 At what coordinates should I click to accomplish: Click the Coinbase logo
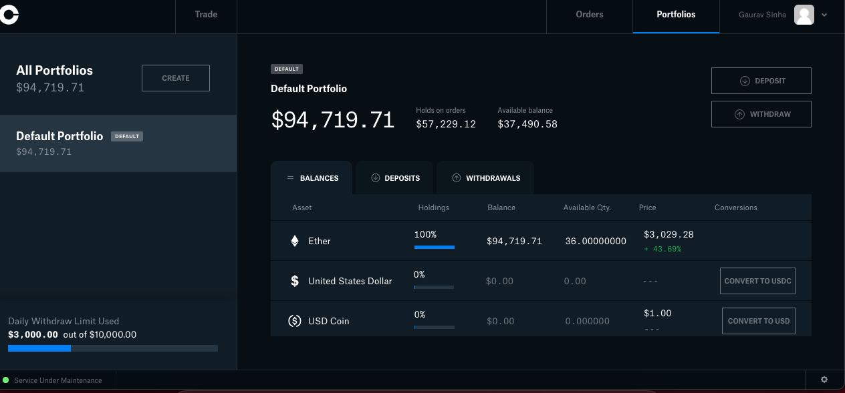pos(9,14)
